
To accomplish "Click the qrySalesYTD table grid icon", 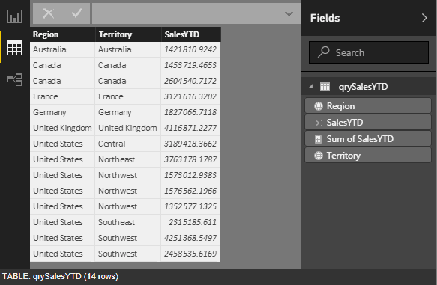I will [x=325, y=86].
